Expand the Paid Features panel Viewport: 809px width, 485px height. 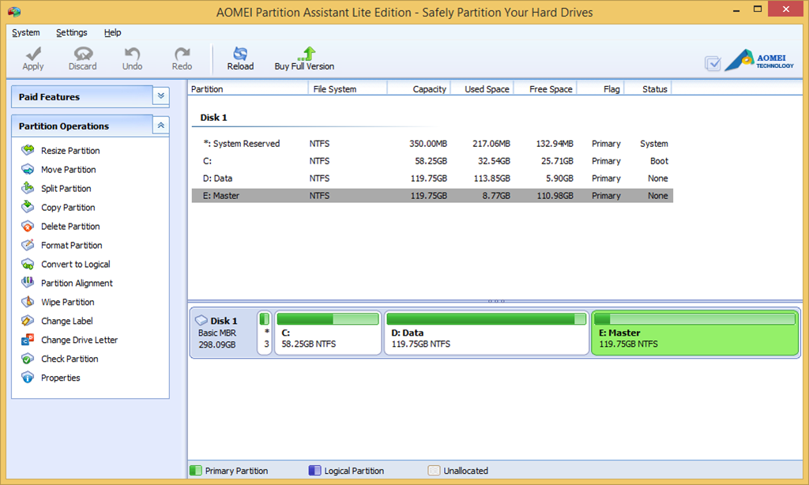point(161,96)
